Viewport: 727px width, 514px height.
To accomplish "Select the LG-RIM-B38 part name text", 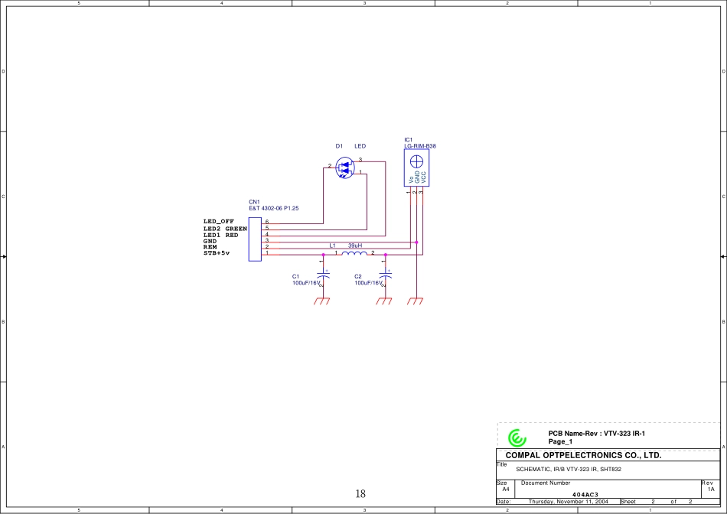I will (x=420, y=146).
